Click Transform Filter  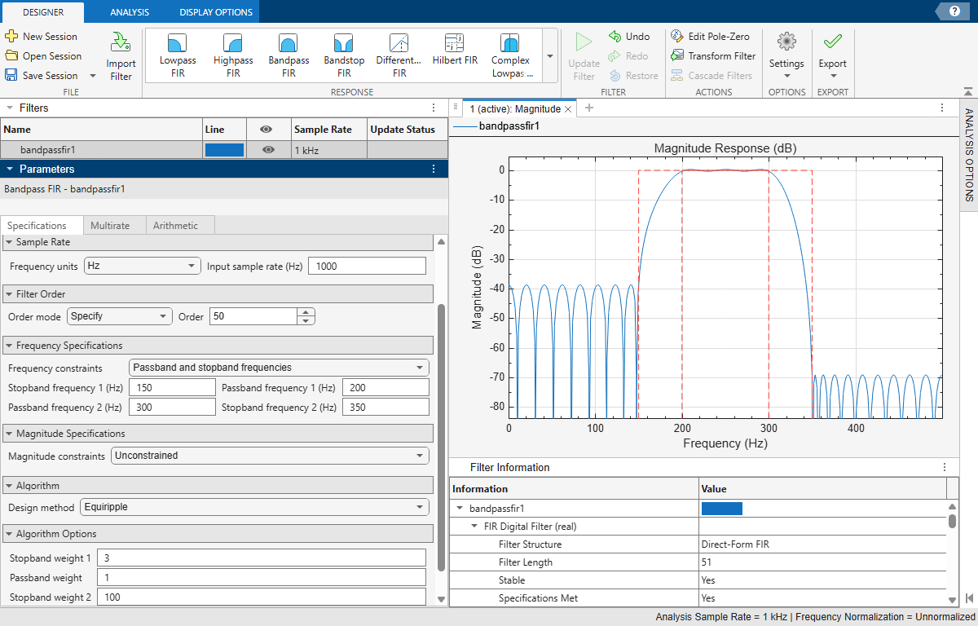pos(713,56)
